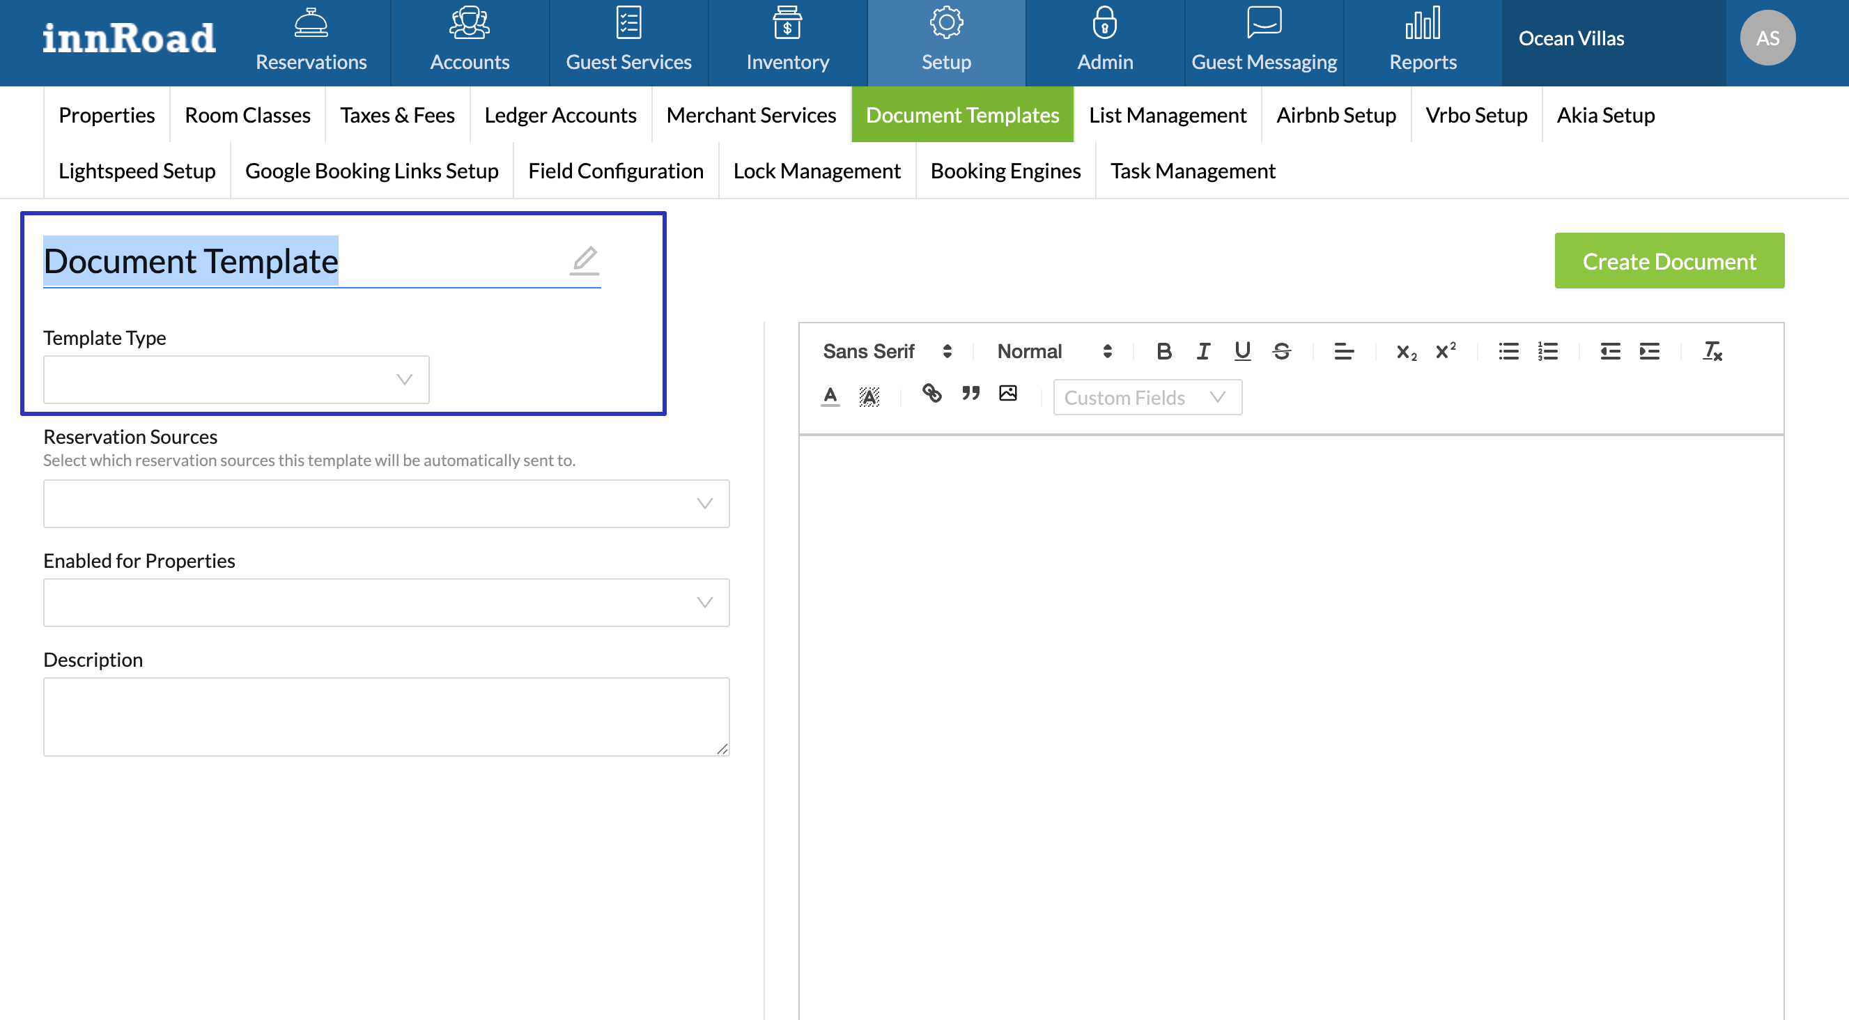Screen dimensions: 1849x1020
Task: Toggle the numbered list option
Action: tap(1547, 351)
